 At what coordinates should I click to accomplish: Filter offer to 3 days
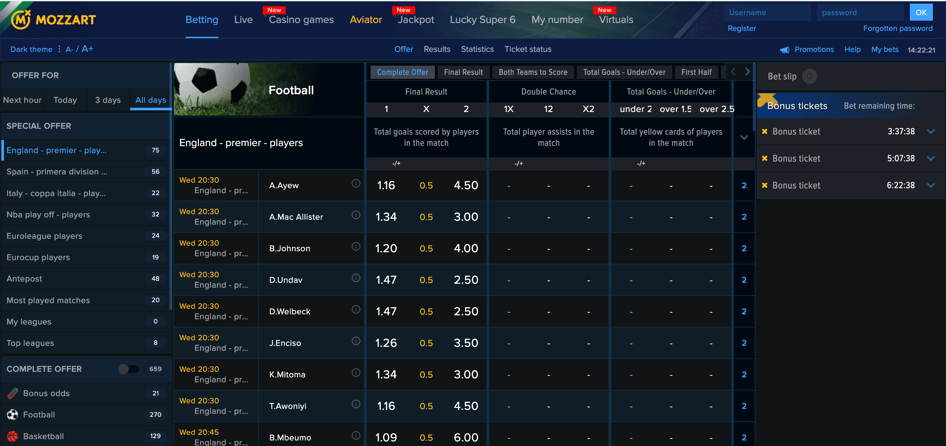108,100
